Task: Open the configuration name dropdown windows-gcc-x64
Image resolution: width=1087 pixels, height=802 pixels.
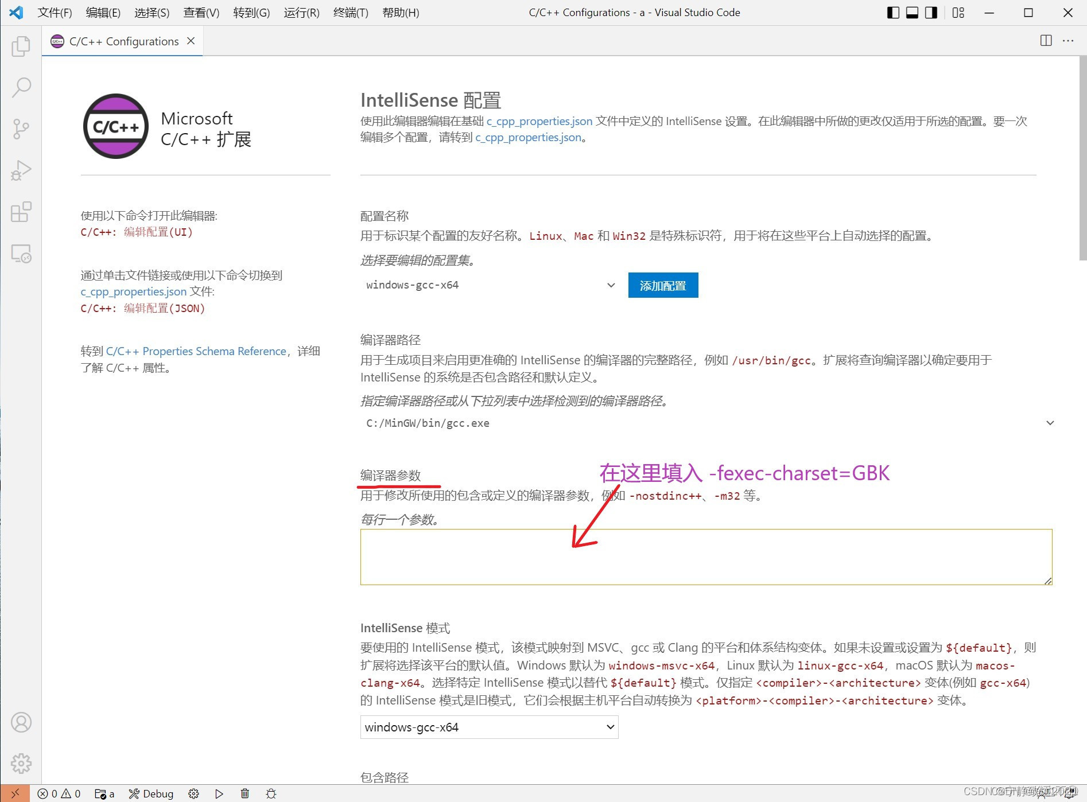Action: point(490,285)
